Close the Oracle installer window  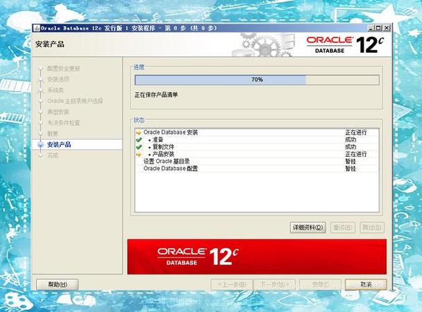pyautogui.click(x=387, y=28)
